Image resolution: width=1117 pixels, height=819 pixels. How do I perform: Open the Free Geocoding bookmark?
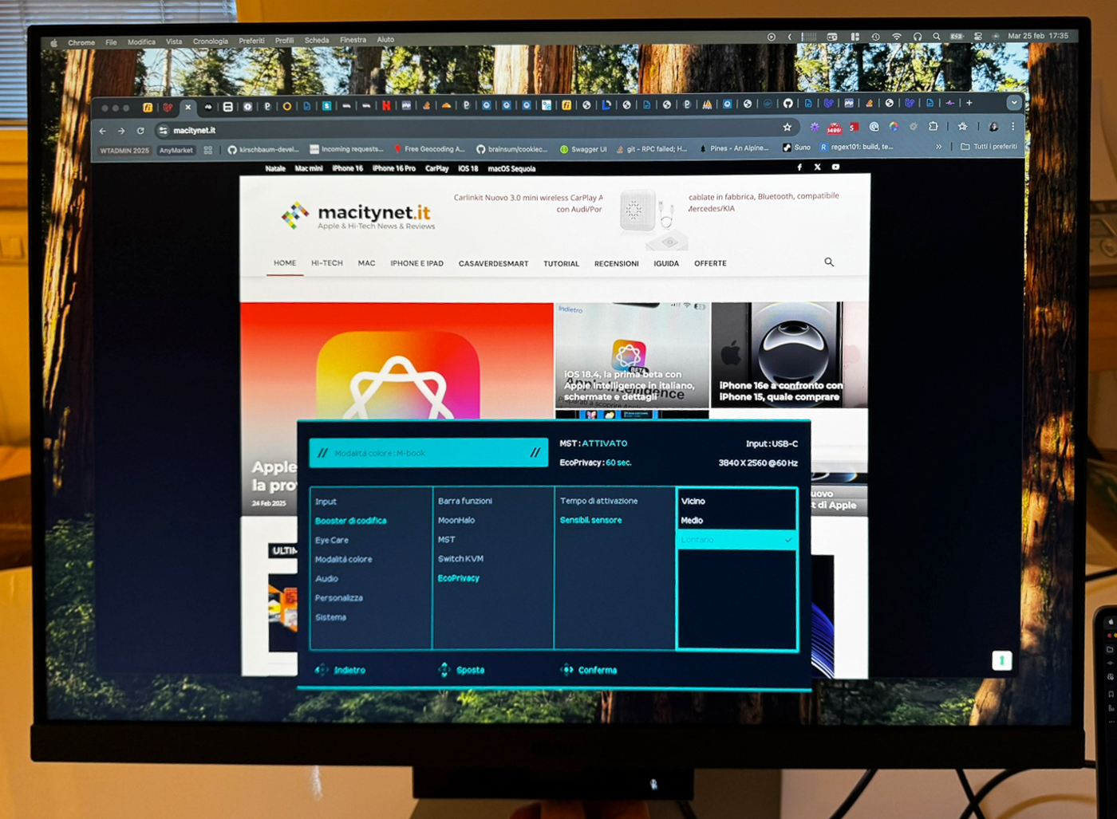tap(429, 149)
